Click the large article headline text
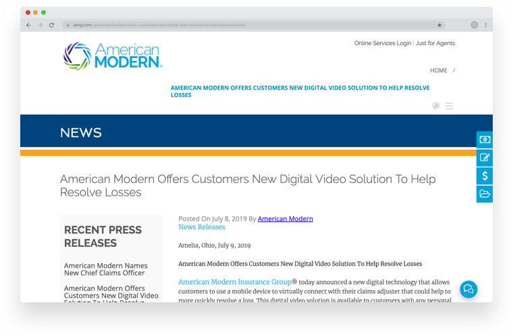 click(248, 186)
